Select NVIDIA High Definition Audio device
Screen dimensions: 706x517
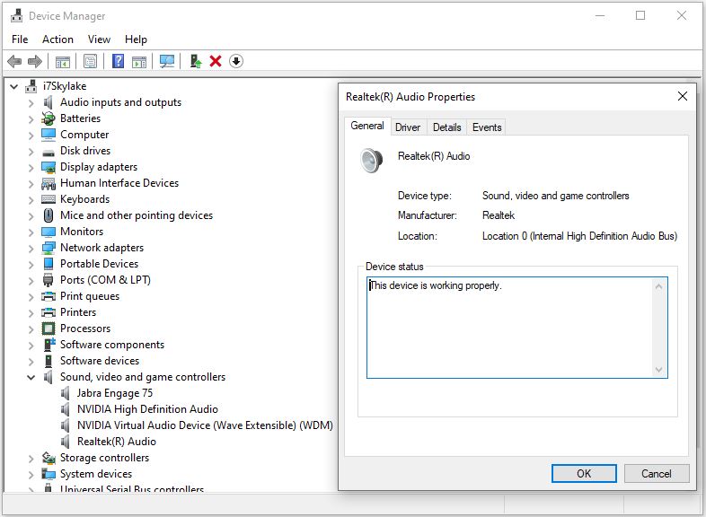tap(147, 409)
